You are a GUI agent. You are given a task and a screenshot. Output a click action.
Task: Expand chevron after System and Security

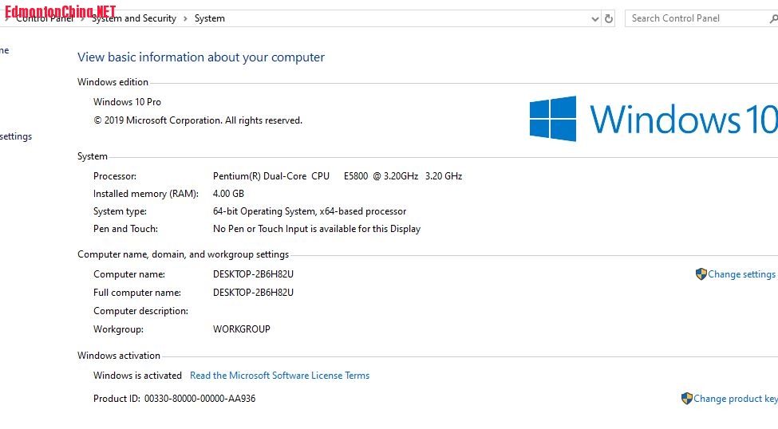coord(185,19)
